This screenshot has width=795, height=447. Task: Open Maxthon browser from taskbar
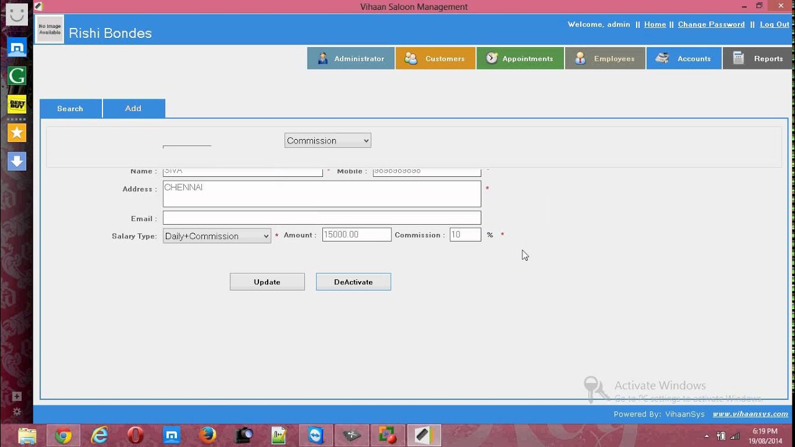(x=171, y=436)
